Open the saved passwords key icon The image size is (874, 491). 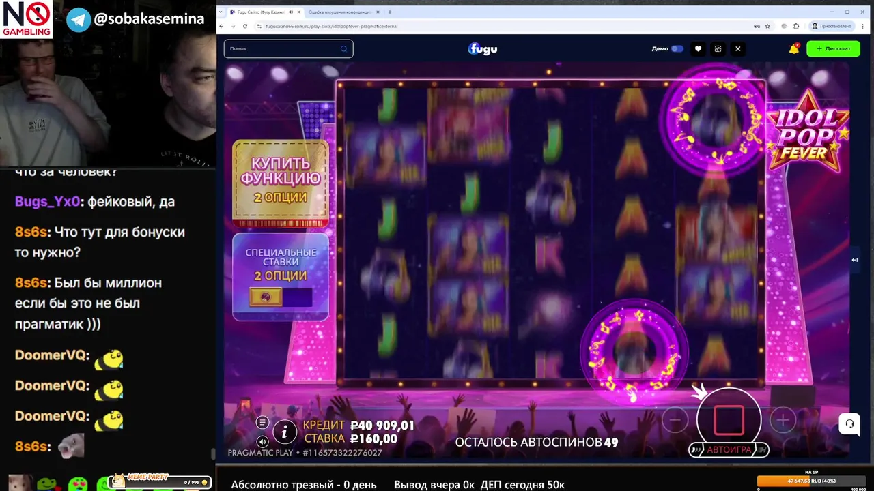757,26
